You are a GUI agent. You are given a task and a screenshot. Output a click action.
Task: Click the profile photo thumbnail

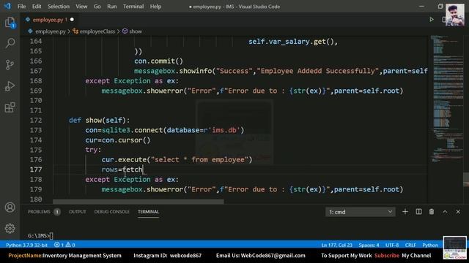455,15
